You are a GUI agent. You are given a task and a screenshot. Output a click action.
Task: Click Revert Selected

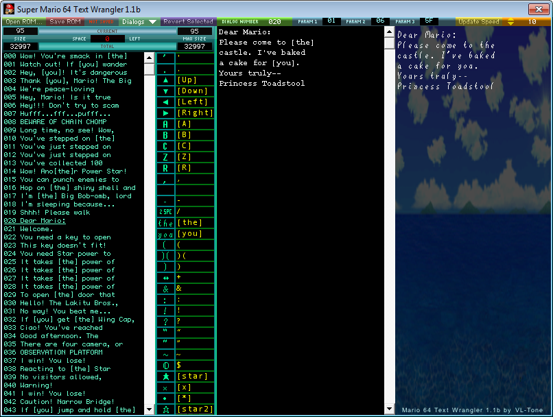188,21
